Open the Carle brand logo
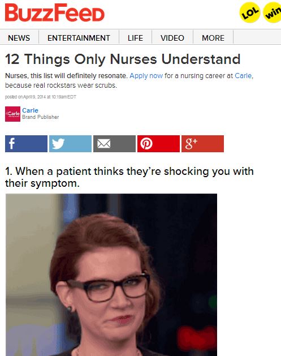Screen dimensions: 281x356 (x=12, y=114)
